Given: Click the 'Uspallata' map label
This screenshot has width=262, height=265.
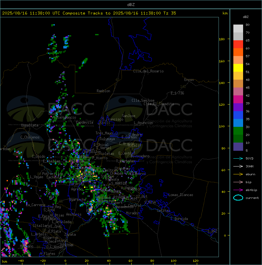Looking at the screenshot, I should 30,125.
